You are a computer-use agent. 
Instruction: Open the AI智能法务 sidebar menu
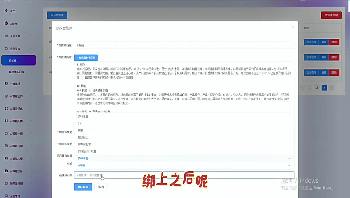point(16,171)
